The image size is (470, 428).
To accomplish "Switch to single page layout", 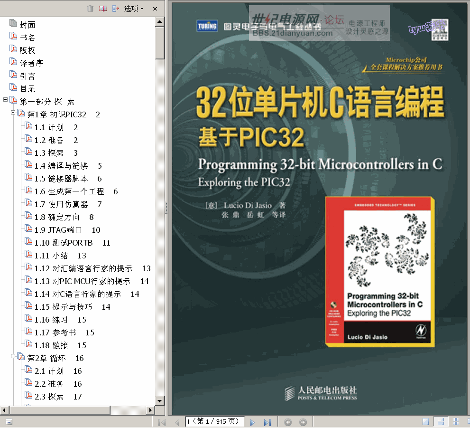I will click(425, 422).
